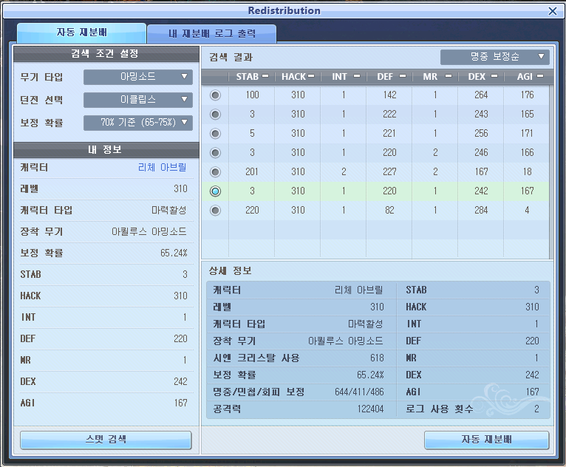Click the 검색 결과 heading
The image size is (566, 467).
pos(231,57)
